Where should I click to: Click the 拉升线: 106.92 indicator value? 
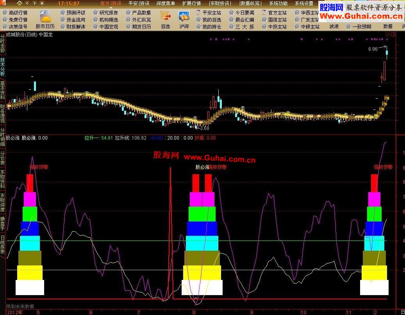131,138
